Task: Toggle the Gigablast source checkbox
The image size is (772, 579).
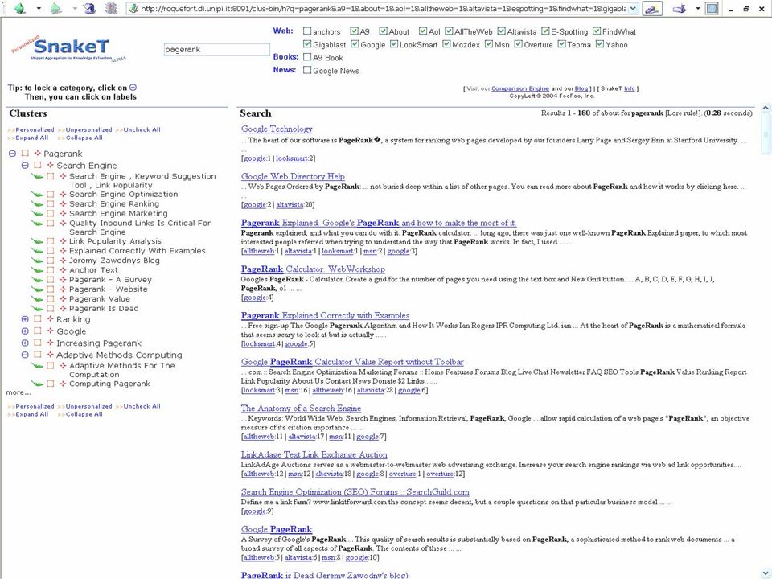Action: click(x=307, y=44)
